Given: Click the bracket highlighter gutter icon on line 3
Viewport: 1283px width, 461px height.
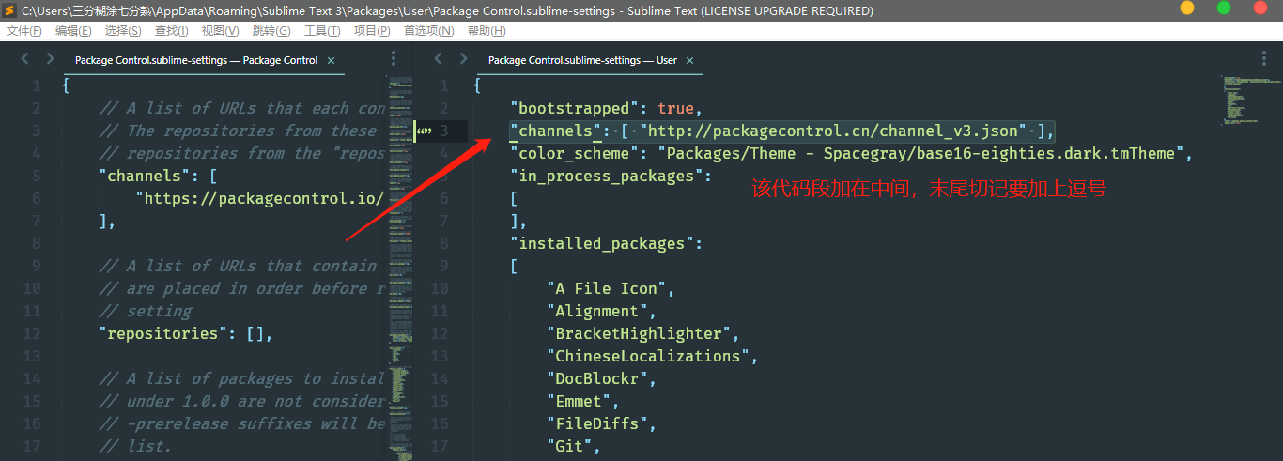Looking at the screenshot, I should [x=424, y=131].
